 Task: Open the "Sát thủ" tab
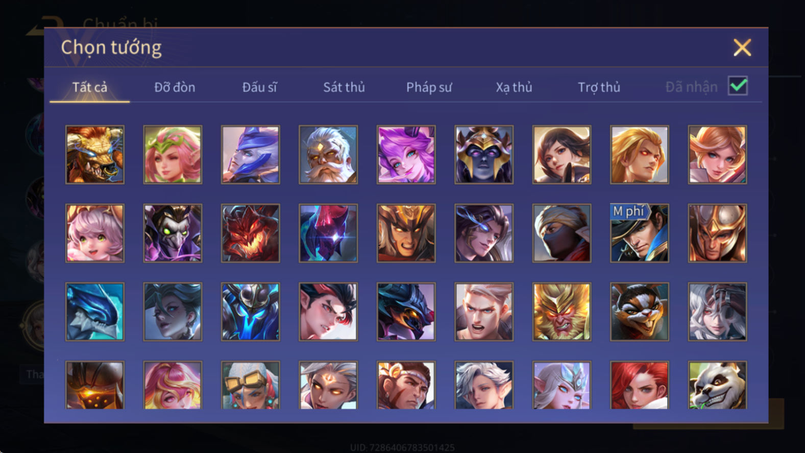click(344, 87)
